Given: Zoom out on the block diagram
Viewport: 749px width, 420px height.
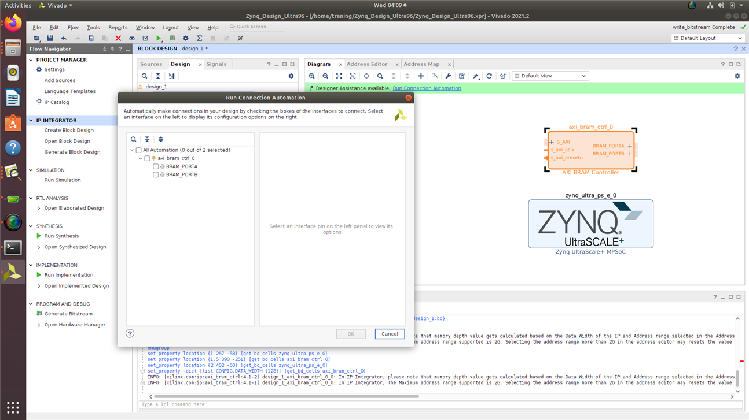Looking at the screenshot, I should pyautogui.click(x=325, y=76).
